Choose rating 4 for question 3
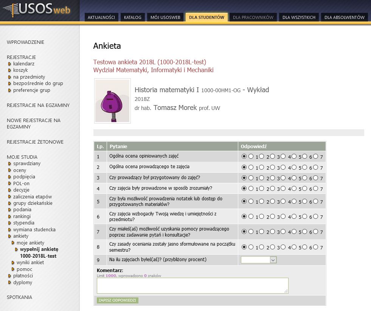This screenshot has width=371, height=311. [x=283, y=177]
